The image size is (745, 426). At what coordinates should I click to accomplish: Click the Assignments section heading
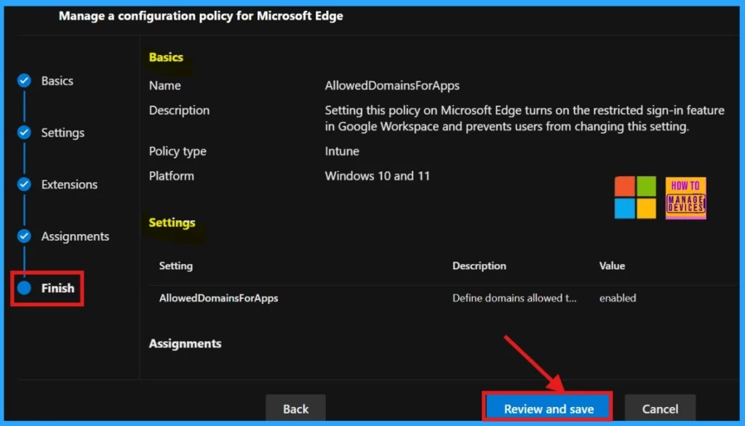185,343
